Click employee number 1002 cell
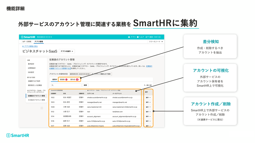The width and height of the screenshot is (255, 143). click(x=53, y=97)
